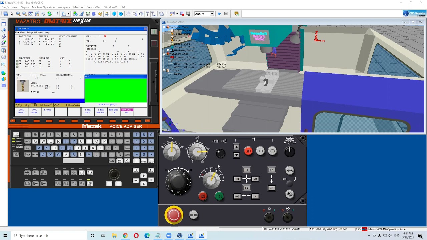Select the pan hand toolbar icon

43,14
